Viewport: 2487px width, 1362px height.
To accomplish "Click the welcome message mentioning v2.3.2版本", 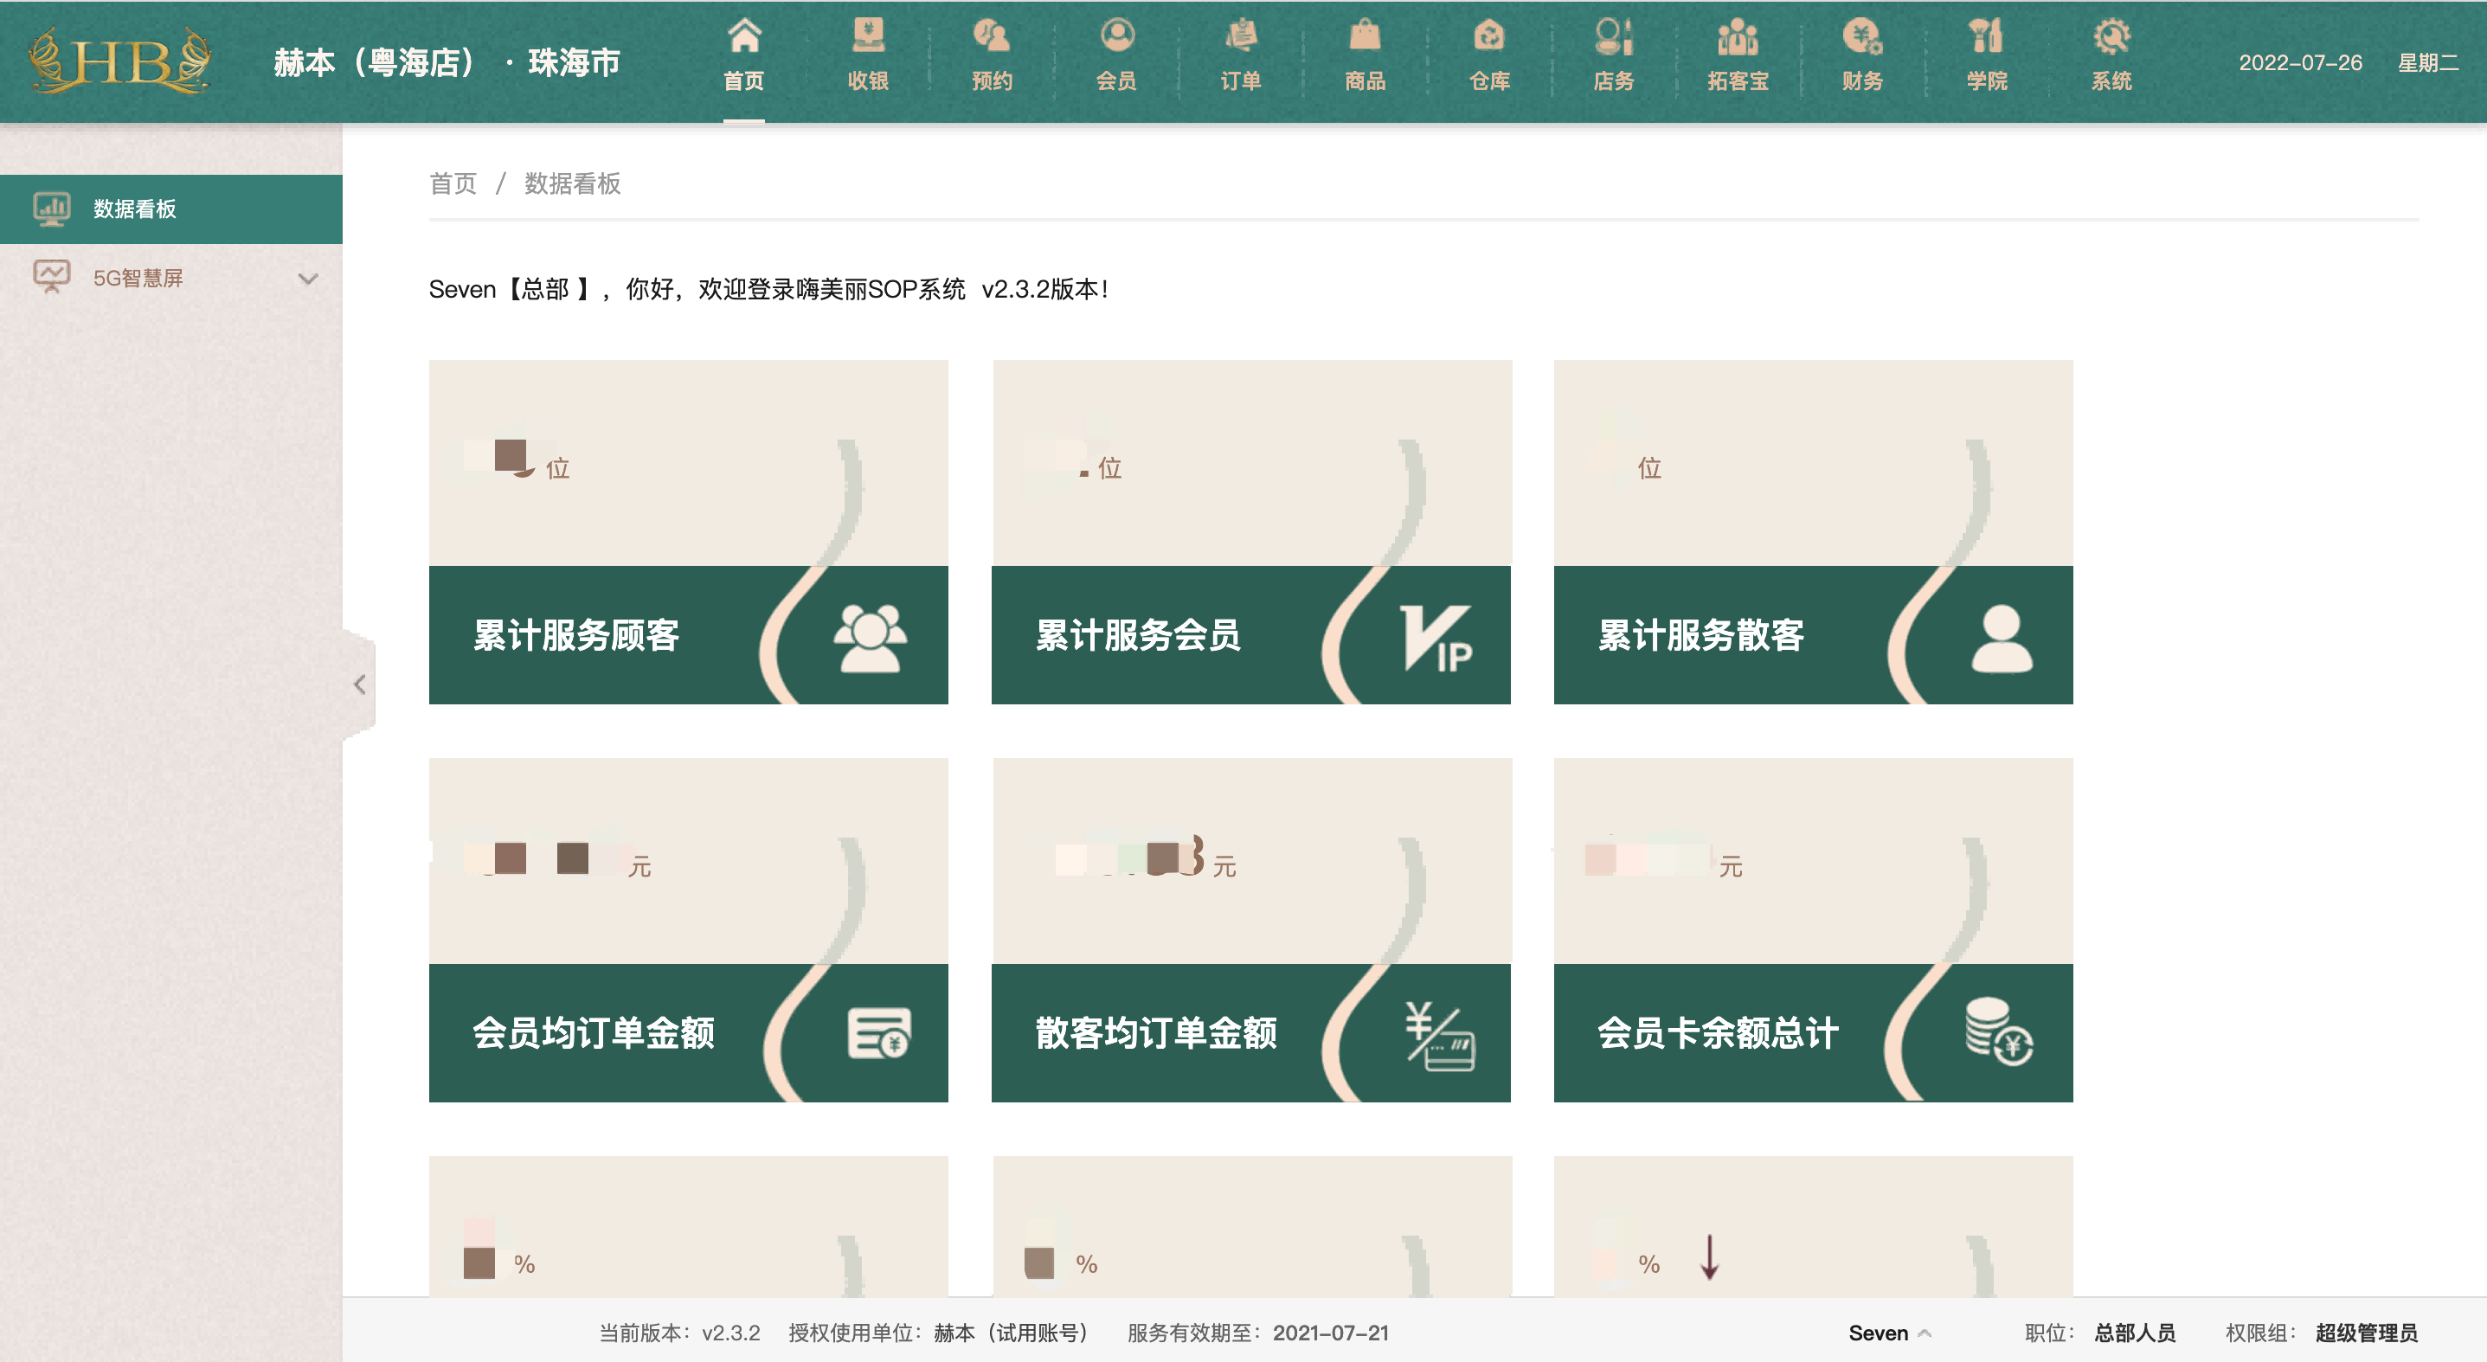I will tap(769, 289).
